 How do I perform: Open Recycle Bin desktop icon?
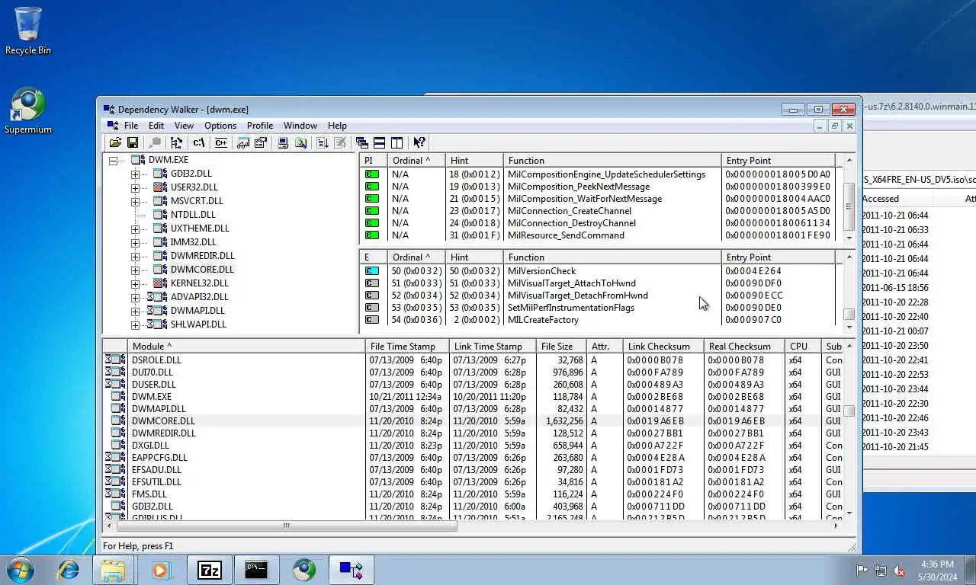(x=28, y=30)
